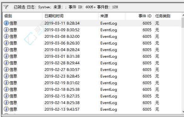The width and height of the screenshot is (184, 117).
Task: Sort by the 事件 ID column header
Action: coord(139,16)
